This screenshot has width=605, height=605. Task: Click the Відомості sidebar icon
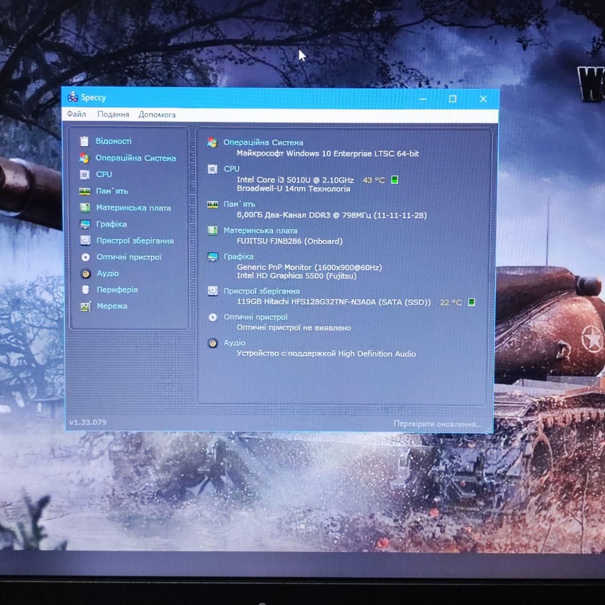85,141
